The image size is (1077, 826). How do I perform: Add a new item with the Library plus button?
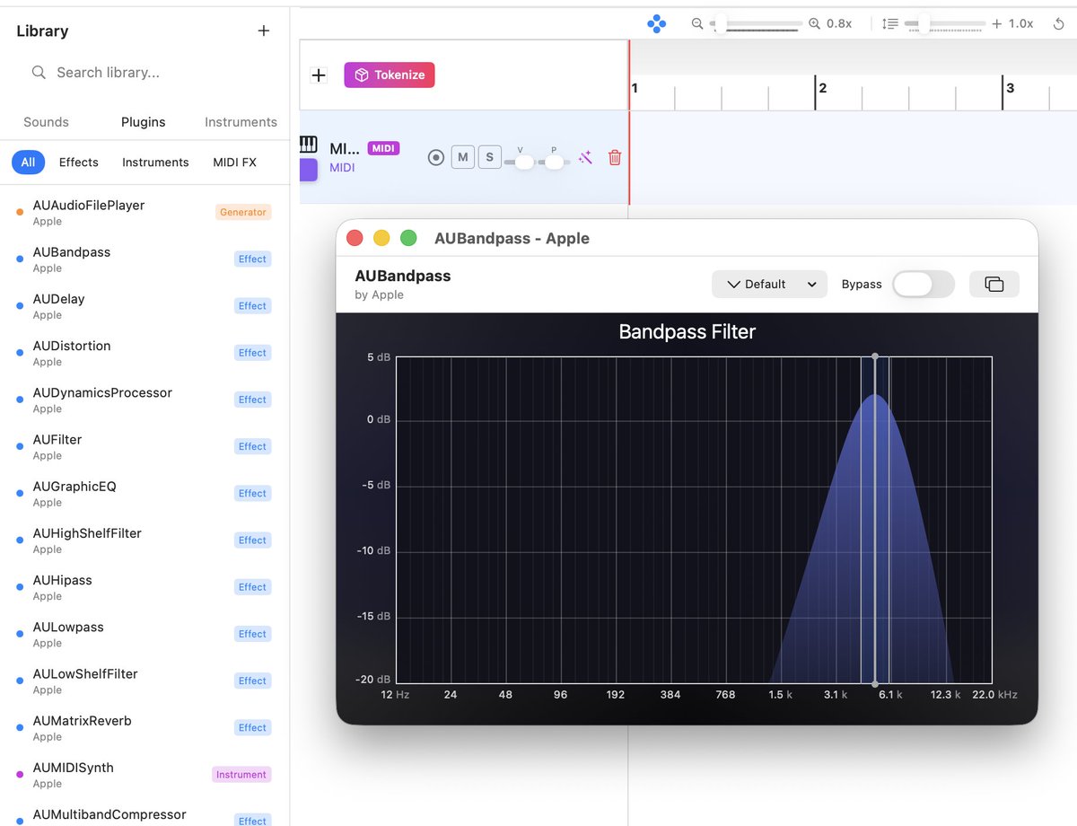263,30
